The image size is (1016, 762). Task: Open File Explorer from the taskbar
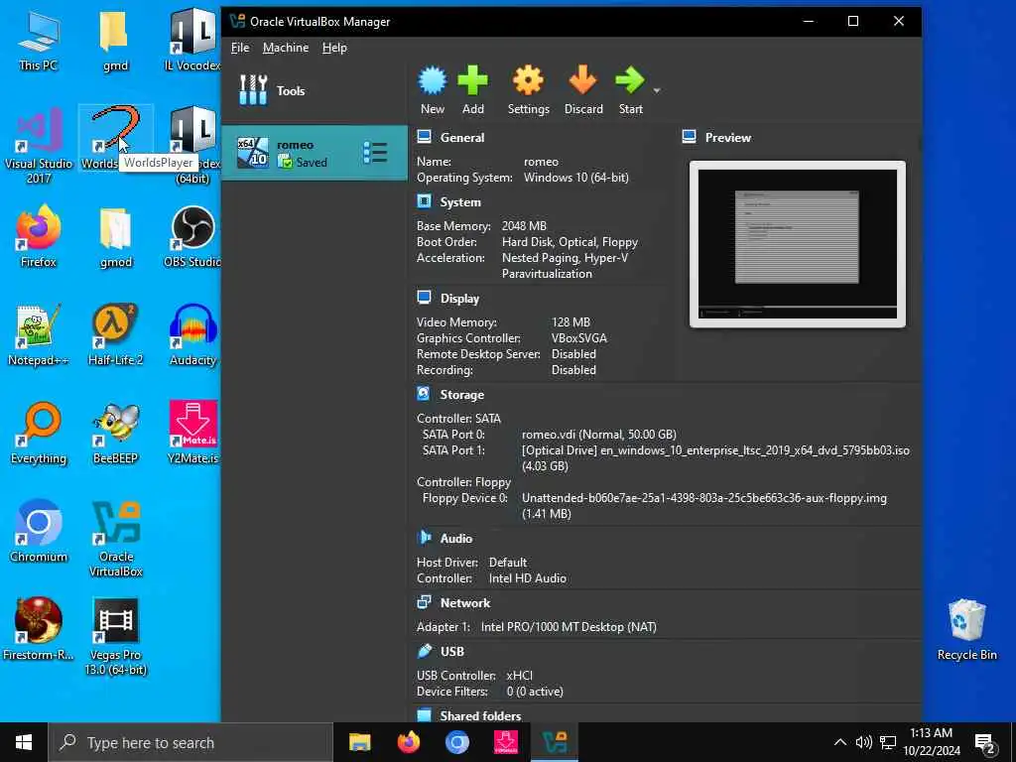(359, 742)
